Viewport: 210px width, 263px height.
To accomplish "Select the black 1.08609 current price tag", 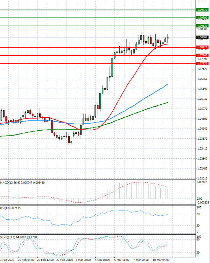I will [x=202, y=37].
